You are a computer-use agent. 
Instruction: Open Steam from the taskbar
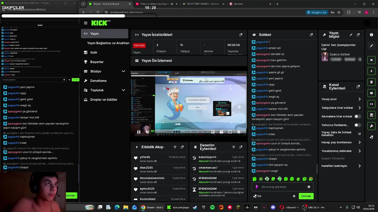pyautogui.click(x=195, y=207)
